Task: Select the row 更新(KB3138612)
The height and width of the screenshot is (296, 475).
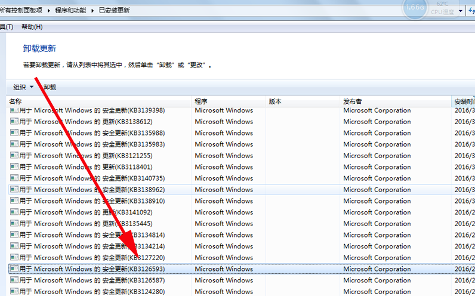Action: tap(242, 122)
